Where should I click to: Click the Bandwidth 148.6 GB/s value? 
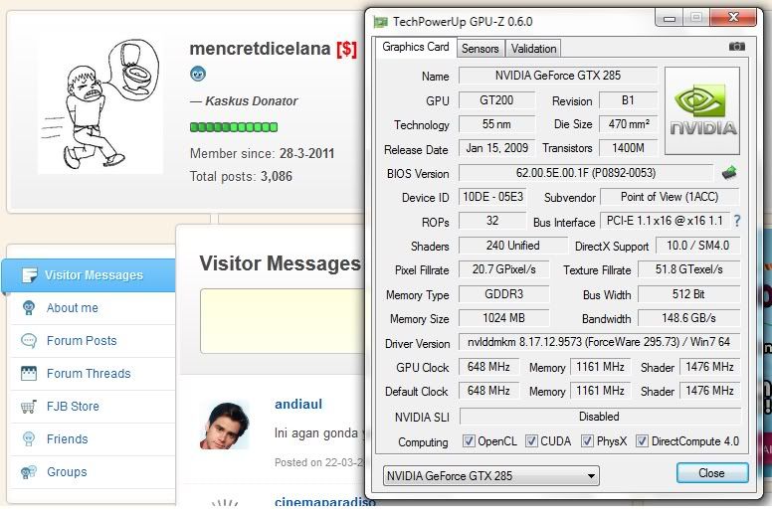(x=688, y=318)
